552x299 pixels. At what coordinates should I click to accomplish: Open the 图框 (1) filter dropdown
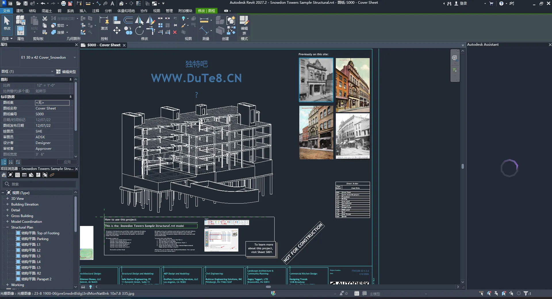[x=28, y=72]
